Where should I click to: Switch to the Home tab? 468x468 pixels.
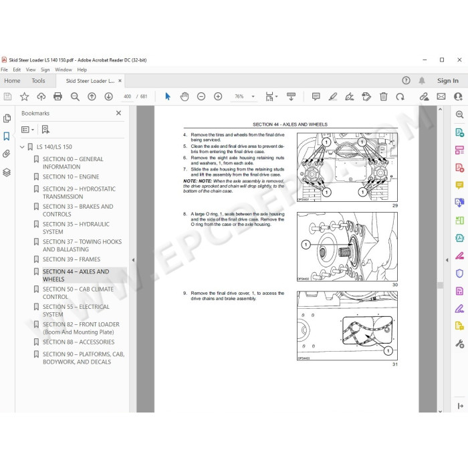(x=12, y=81)
